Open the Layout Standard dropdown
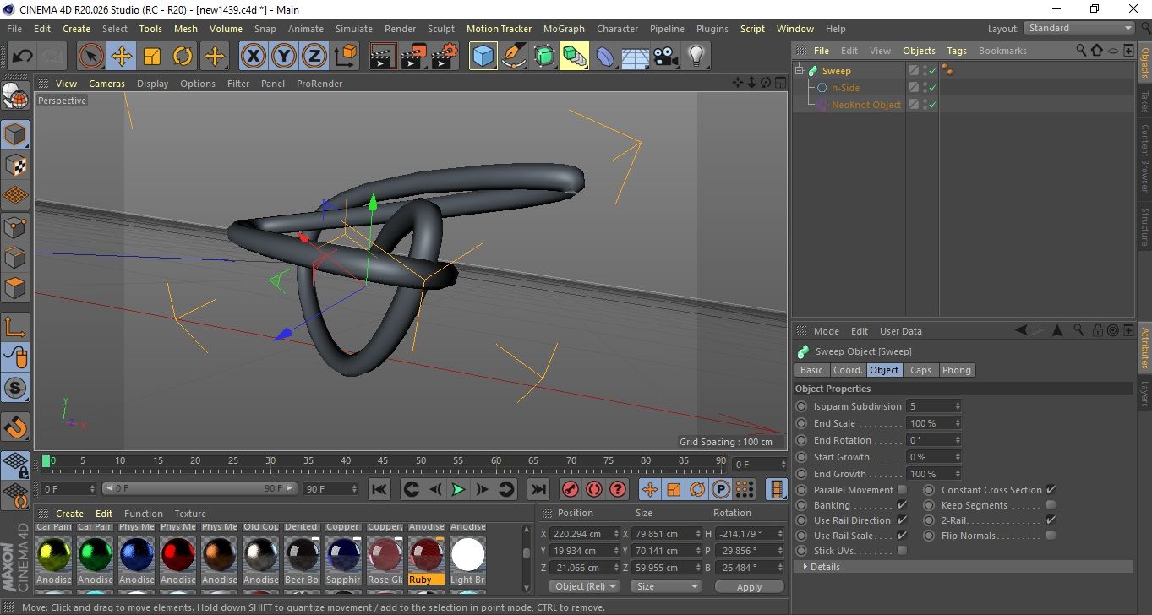 coord(1079,28)
